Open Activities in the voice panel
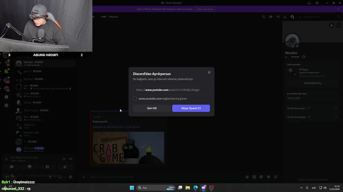Viewport: 343px width, 192px height. 47,167
